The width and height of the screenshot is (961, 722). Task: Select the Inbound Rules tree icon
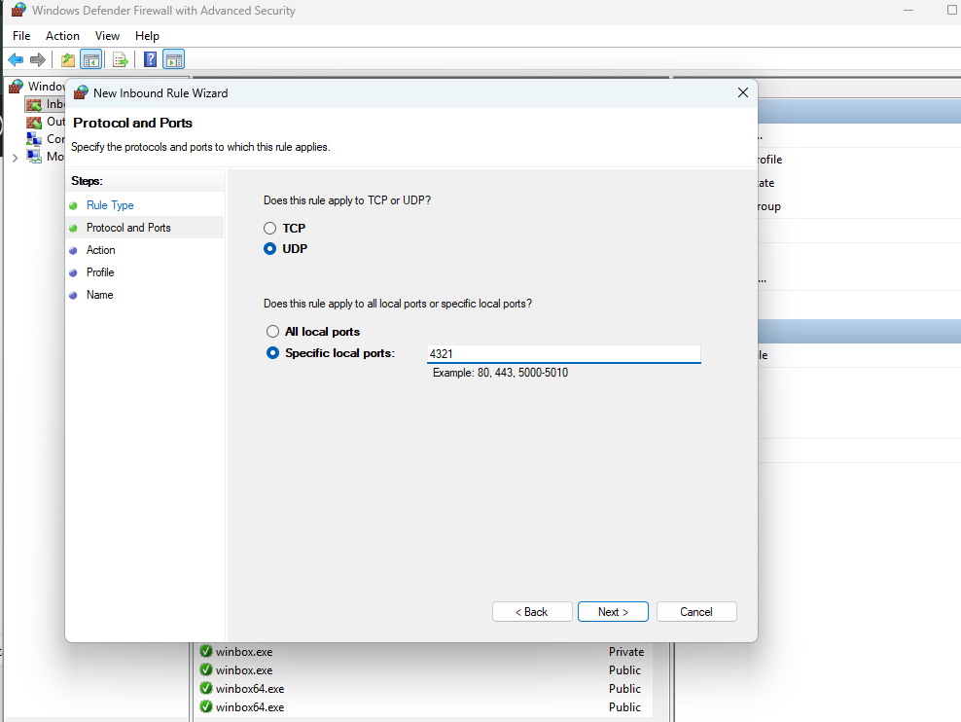tap(34, 104)
